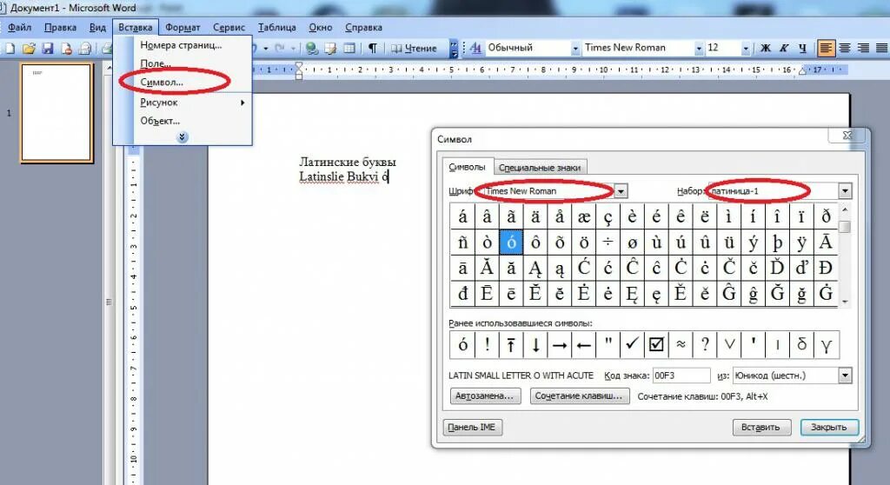Select the ø character in the symbol grid
This screenshot has width=890, height=485.
tap(632, 242)
